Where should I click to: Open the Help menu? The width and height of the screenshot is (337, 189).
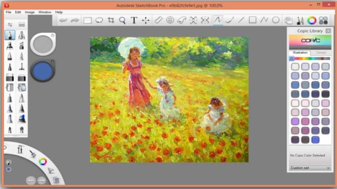[x=59, y=12]
